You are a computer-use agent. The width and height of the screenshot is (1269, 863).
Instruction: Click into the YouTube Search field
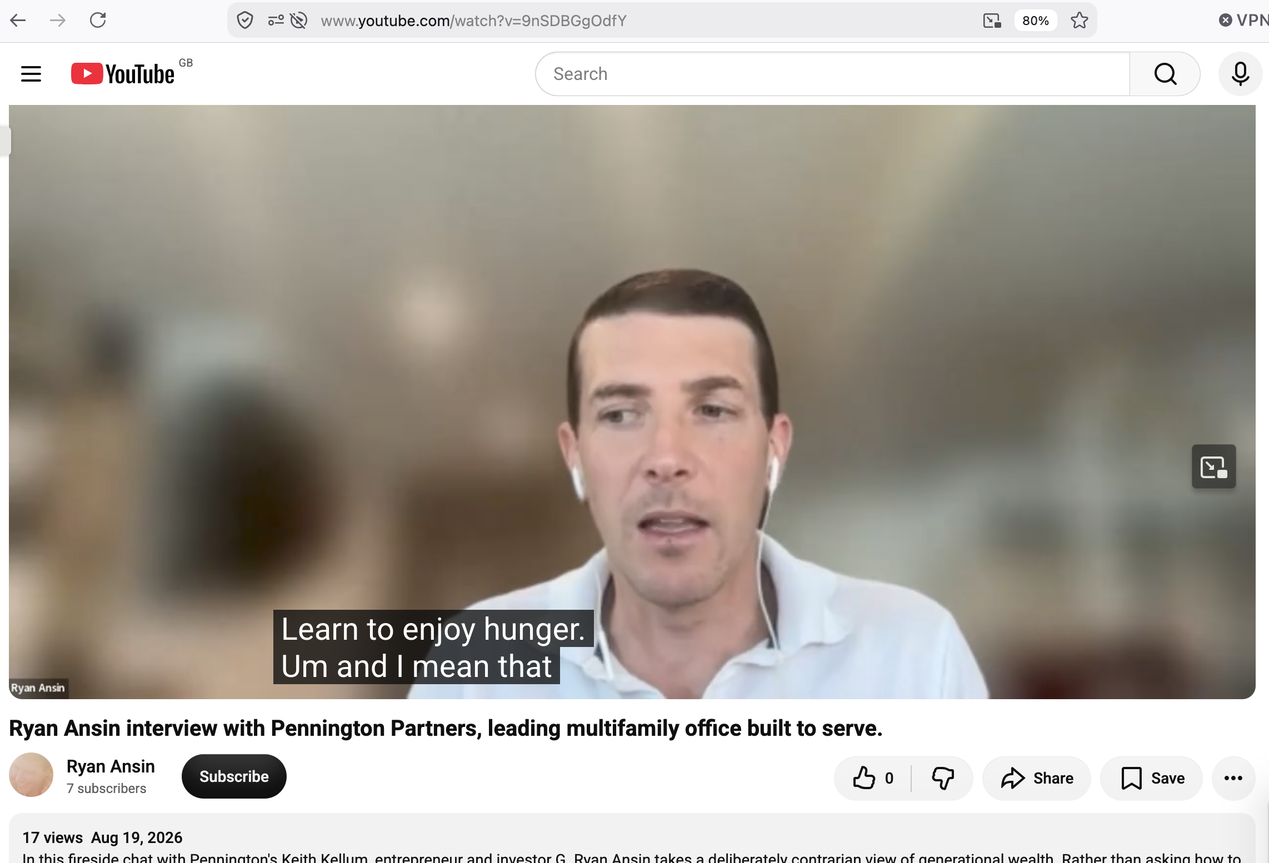click(832, 74)
